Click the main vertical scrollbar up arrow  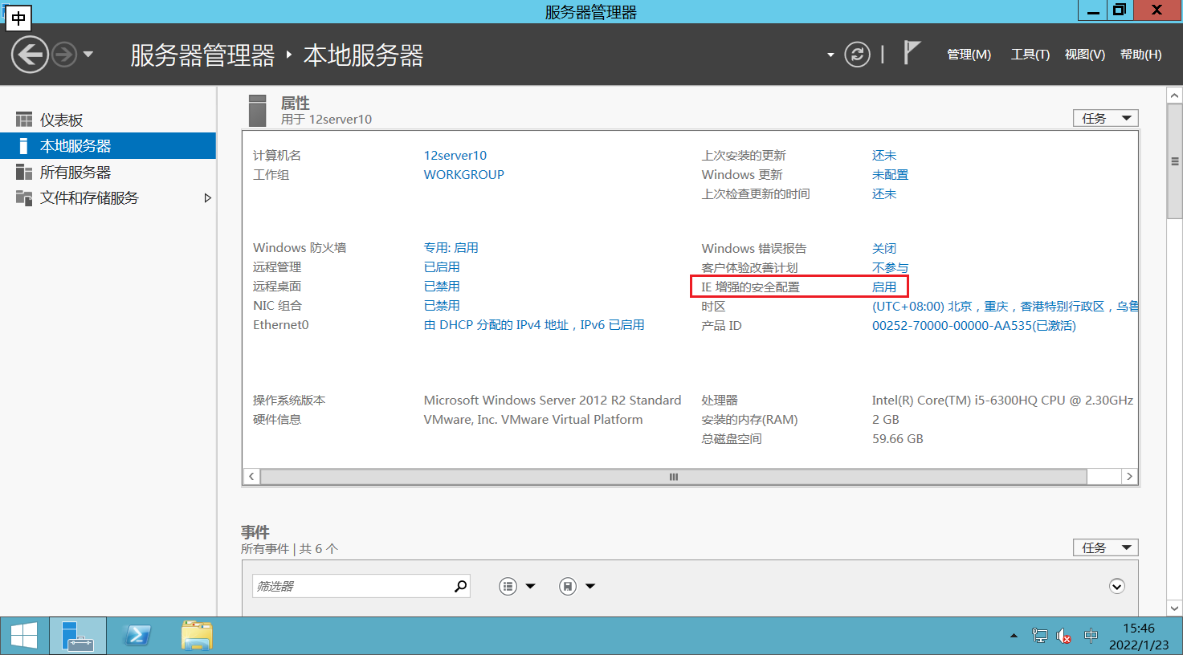tap(1174, 96)
